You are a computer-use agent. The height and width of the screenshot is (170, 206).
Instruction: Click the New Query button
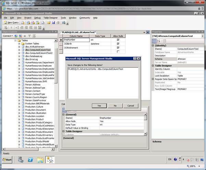click(x=11, y=23)
